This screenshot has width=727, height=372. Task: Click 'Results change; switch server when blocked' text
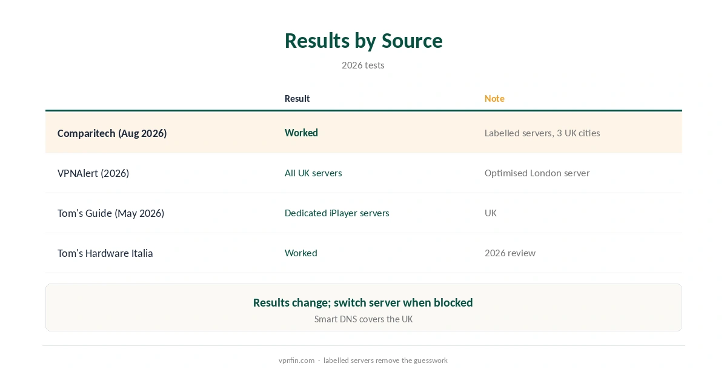coord(363,302)
